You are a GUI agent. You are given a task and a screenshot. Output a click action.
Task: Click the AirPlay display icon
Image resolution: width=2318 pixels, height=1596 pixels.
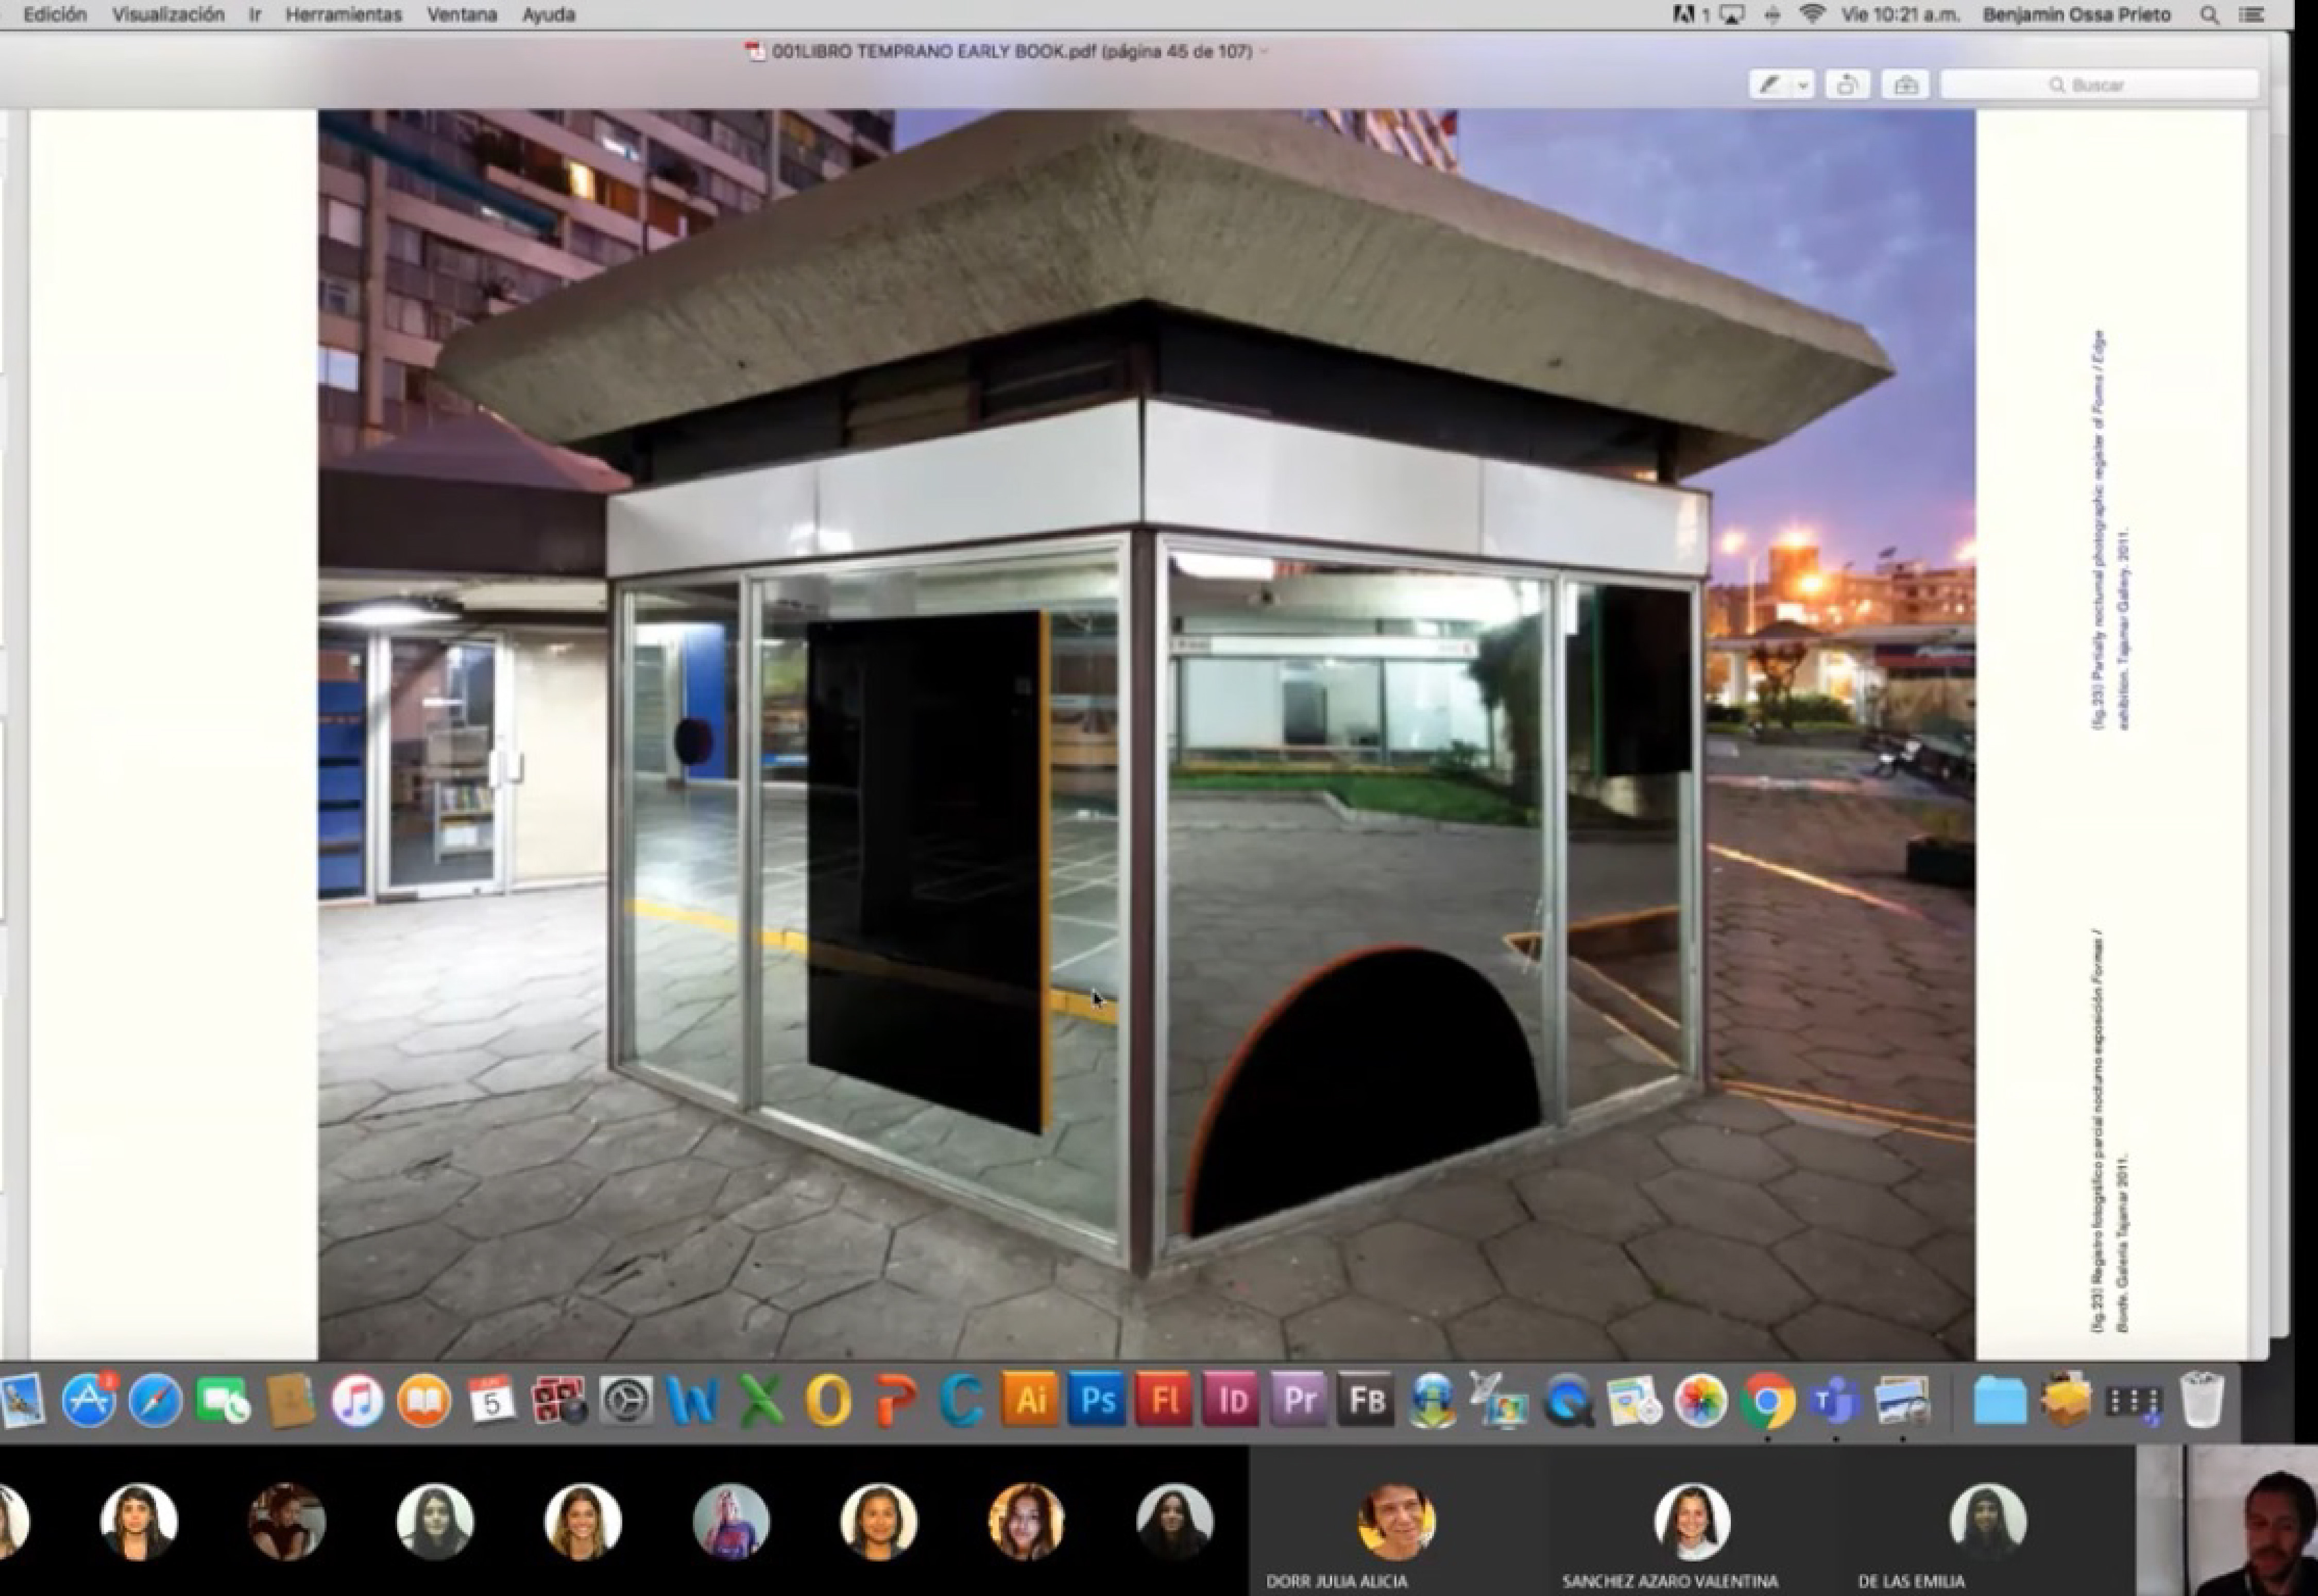click(1731, 15)
